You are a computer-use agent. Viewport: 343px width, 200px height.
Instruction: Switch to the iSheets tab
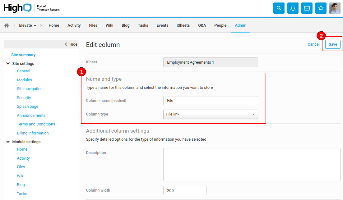click(183, 25)
